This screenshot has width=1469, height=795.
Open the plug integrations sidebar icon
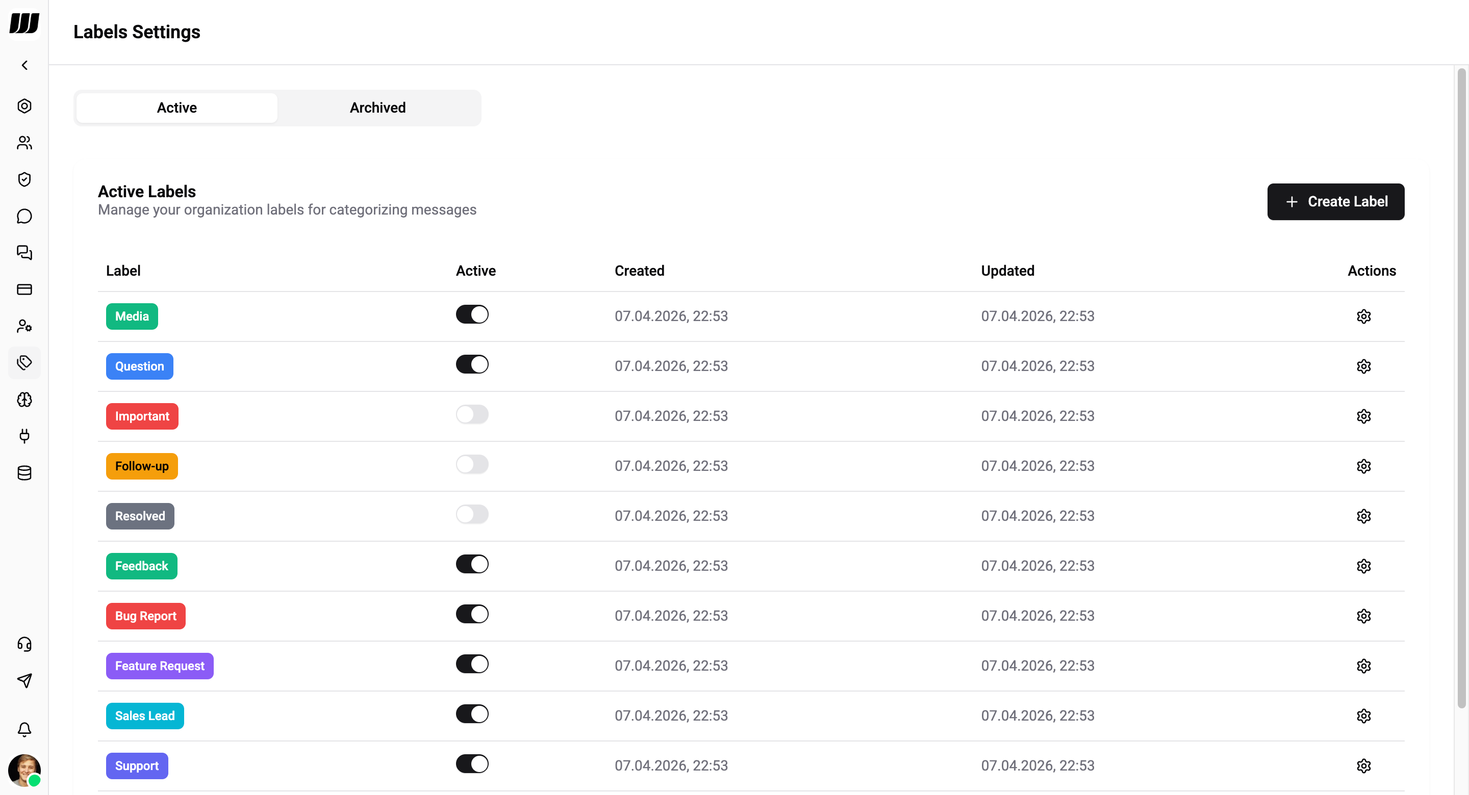24,436
